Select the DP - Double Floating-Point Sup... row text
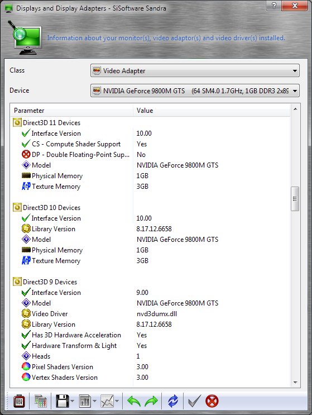Screen dimensions: 312x415 tap(80, 155)
